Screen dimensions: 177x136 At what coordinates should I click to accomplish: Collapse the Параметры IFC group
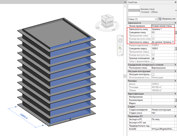pyautogui.click(x=175, y=116)
